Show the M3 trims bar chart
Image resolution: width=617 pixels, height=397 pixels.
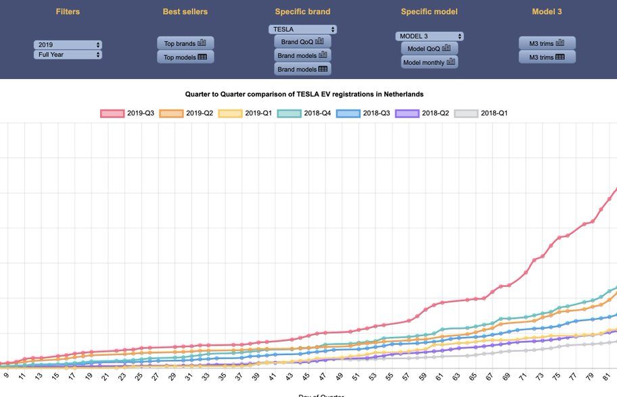tap(547, 43)
